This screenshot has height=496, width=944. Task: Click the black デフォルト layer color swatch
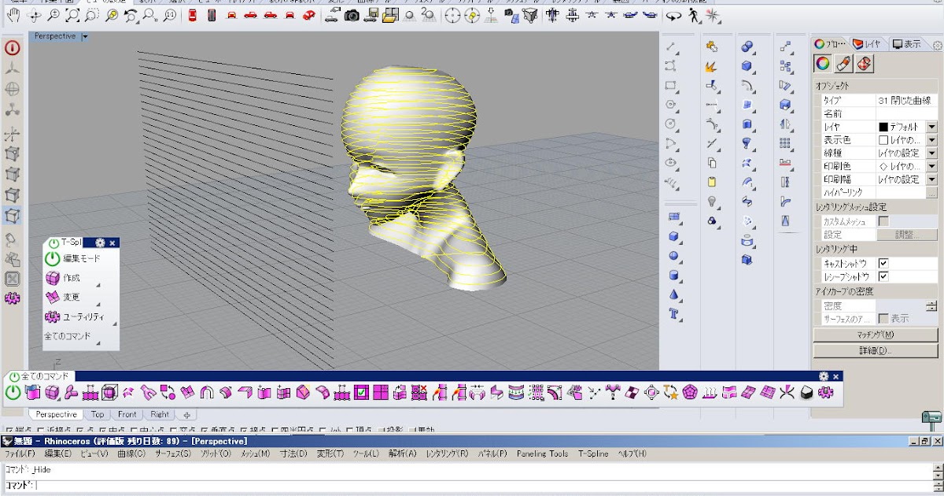[x=883, y=128]
